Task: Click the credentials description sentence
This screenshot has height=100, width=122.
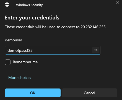Action: tap(56, 27)
